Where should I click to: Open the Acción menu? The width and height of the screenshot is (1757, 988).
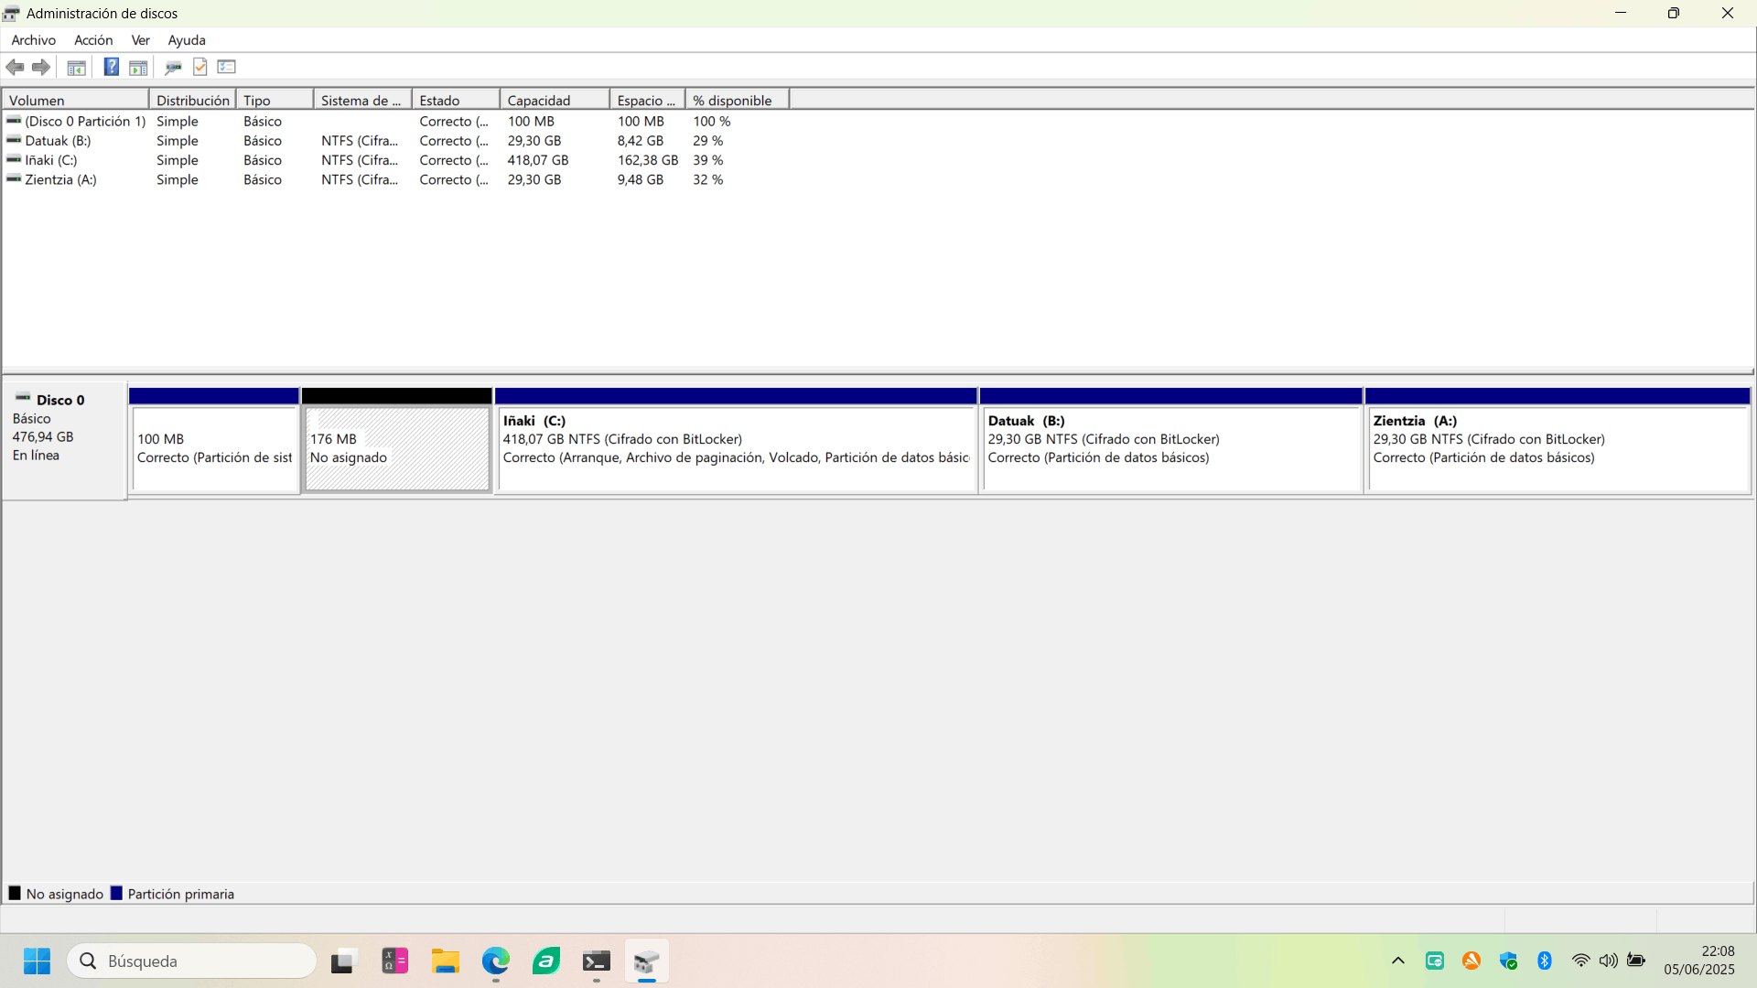point(93,40)
